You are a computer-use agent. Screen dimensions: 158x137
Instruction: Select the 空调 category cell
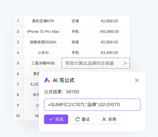[x=75, y=21]
